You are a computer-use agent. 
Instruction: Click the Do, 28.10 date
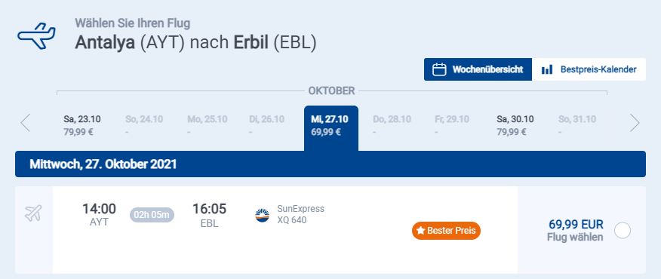(392, 125)
